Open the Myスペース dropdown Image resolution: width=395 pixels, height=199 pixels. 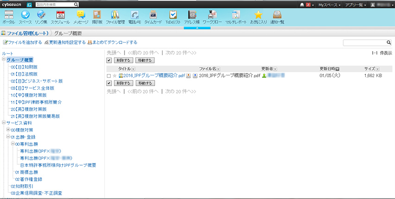329,5
